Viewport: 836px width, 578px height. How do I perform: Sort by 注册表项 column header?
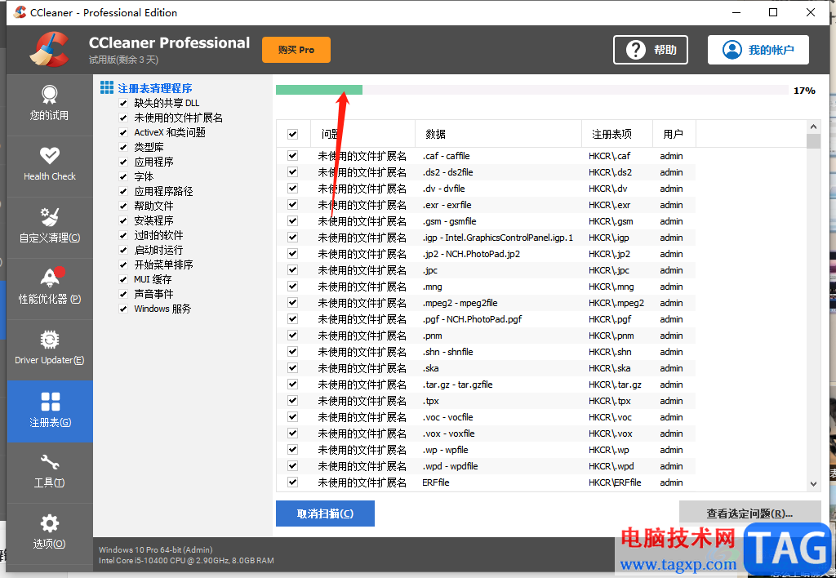click(617, 134)
